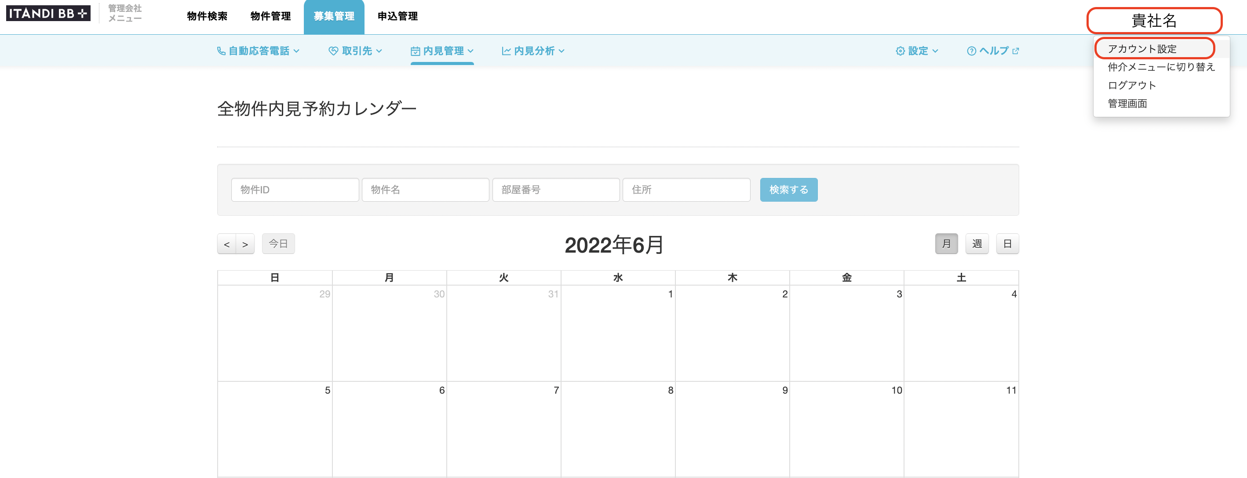This screenshot has height=478, width=1247.
Task: Click the 物件名 input field
Action: 425,190
